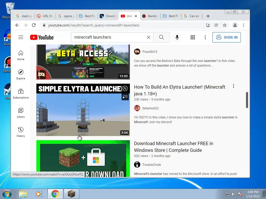Image resolution: width=266 pixels, height=199 pixels.
Task: Switch to the 'Can ea' tab
Action: (x=192, y=16)
